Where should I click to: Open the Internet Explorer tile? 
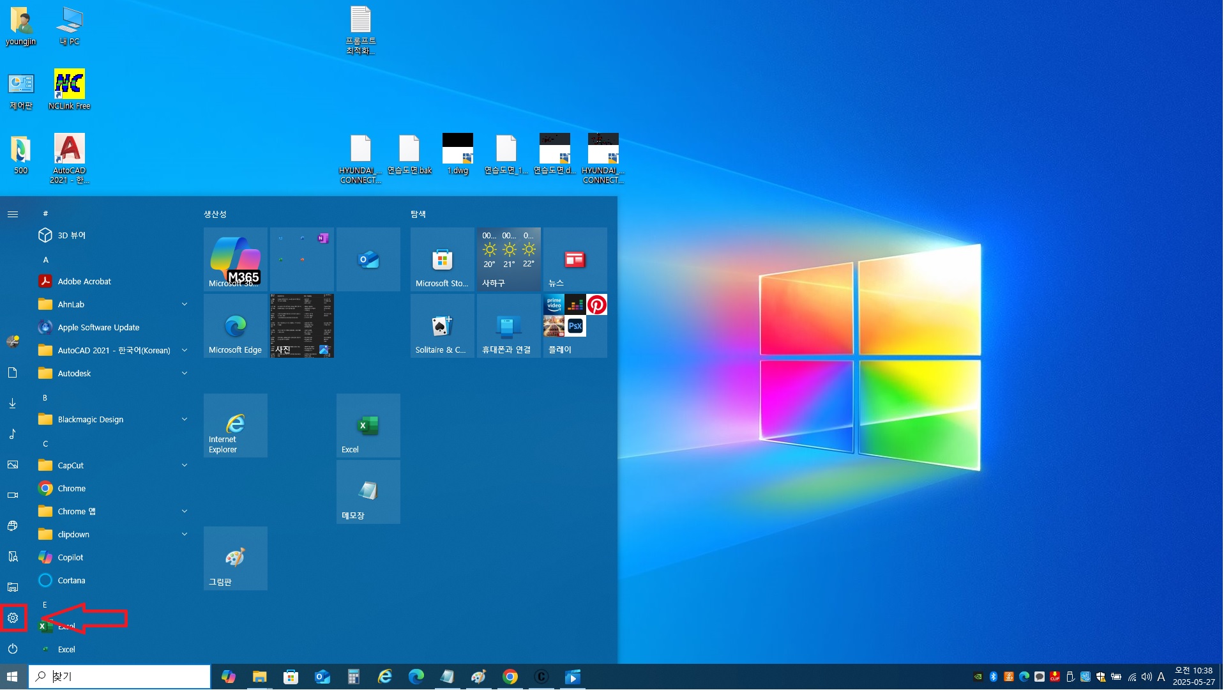click(235, 425)
